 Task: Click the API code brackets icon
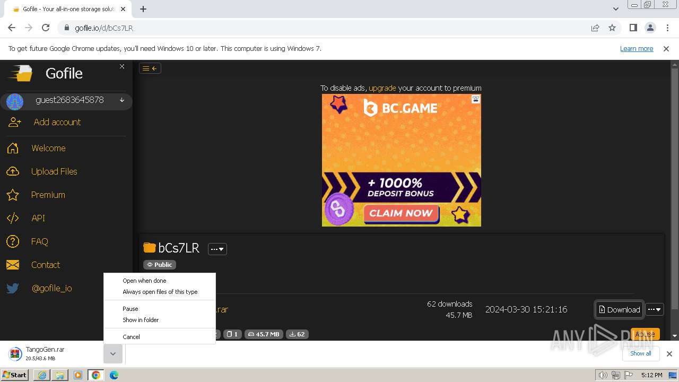click(13, 218)
